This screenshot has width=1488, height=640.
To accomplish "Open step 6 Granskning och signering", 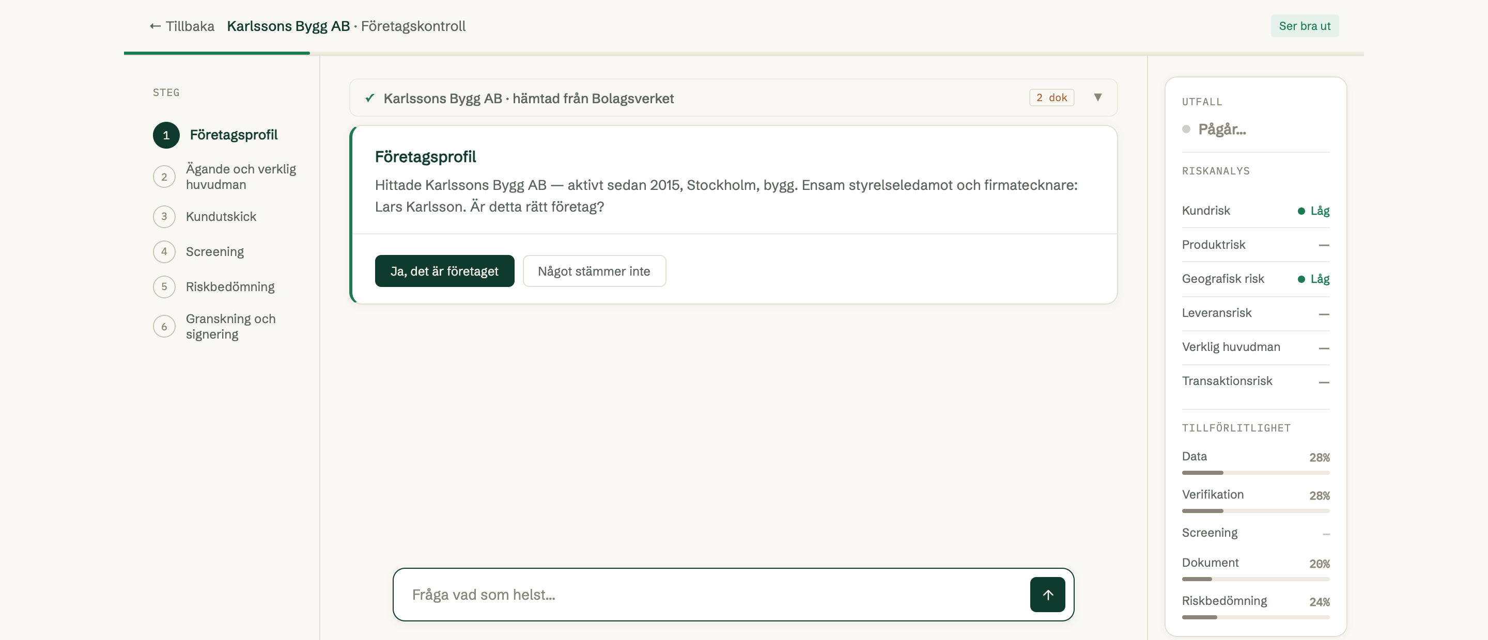I will pyautogui.click(x=214, y=327).
